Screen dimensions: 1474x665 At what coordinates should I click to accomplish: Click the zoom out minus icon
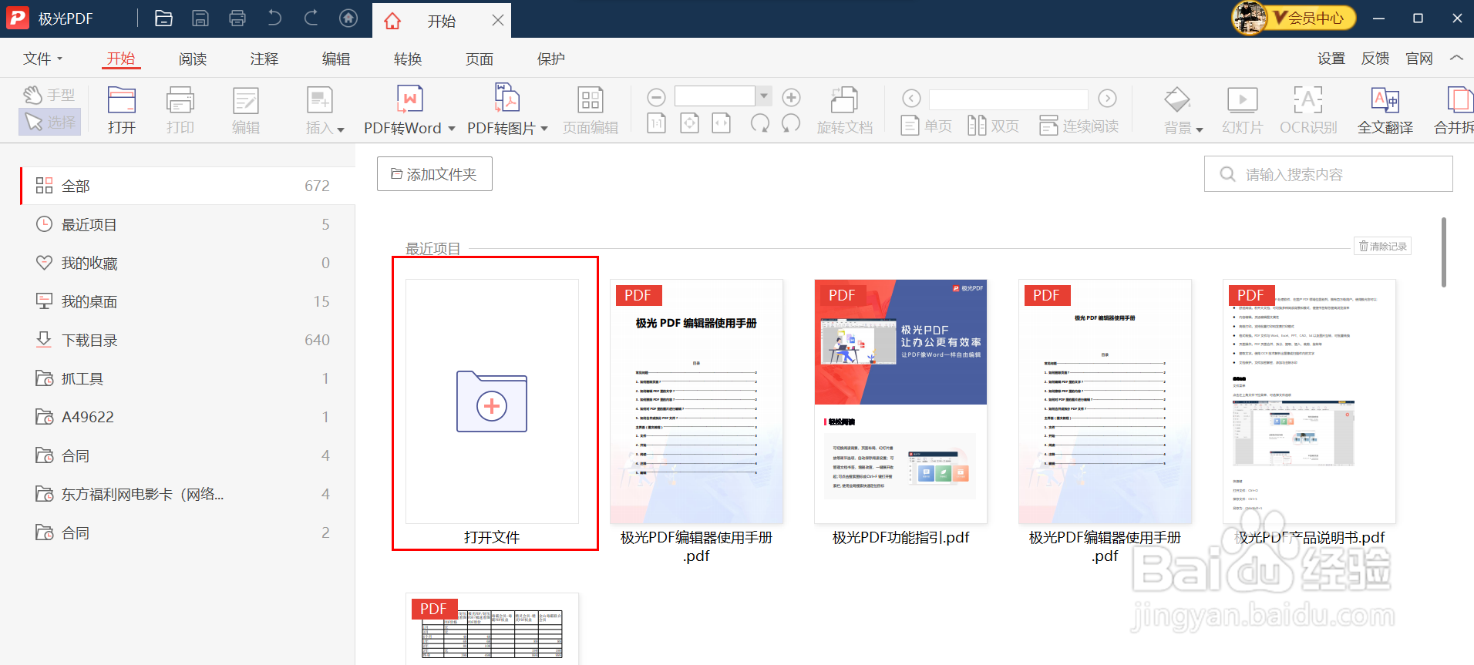[x=656, y=97]
